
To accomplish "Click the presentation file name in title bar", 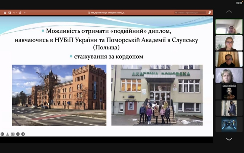I will [107, 13].
